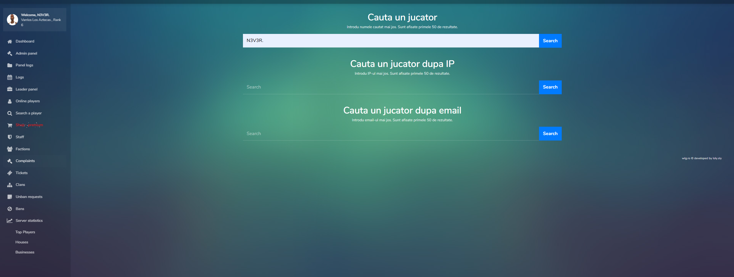Open Top Players submenu item

(25, 232)
